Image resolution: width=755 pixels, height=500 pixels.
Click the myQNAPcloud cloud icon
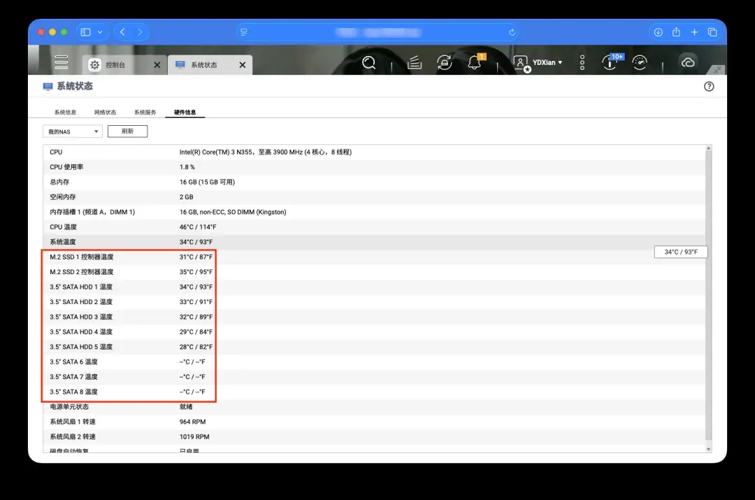coord(688,63)
